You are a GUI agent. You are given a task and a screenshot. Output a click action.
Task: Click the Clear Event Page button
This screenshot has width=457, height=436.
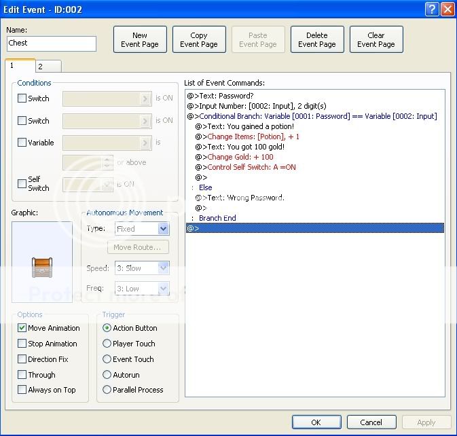[x=376, y=40]
